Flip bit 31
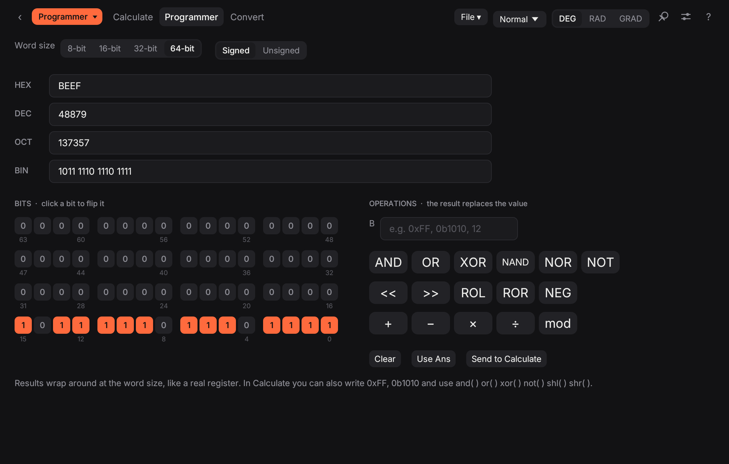Screen dimensions: 729x464 [23, 292]
